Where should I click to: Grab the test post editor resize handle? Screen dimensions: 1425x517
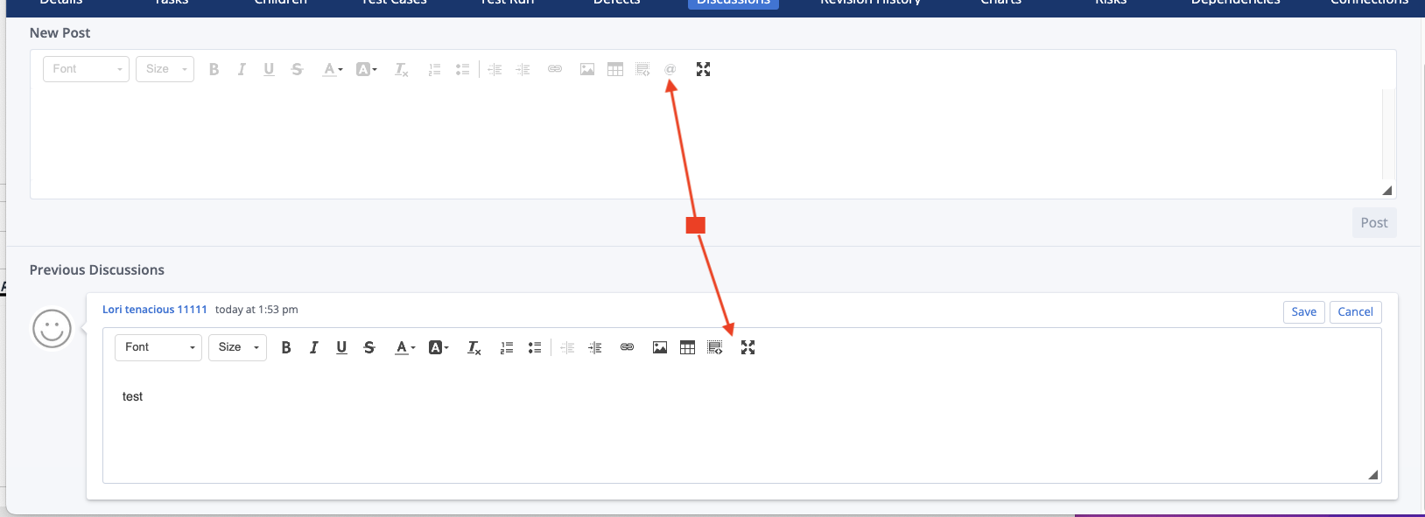click(x=1373, y=475)
